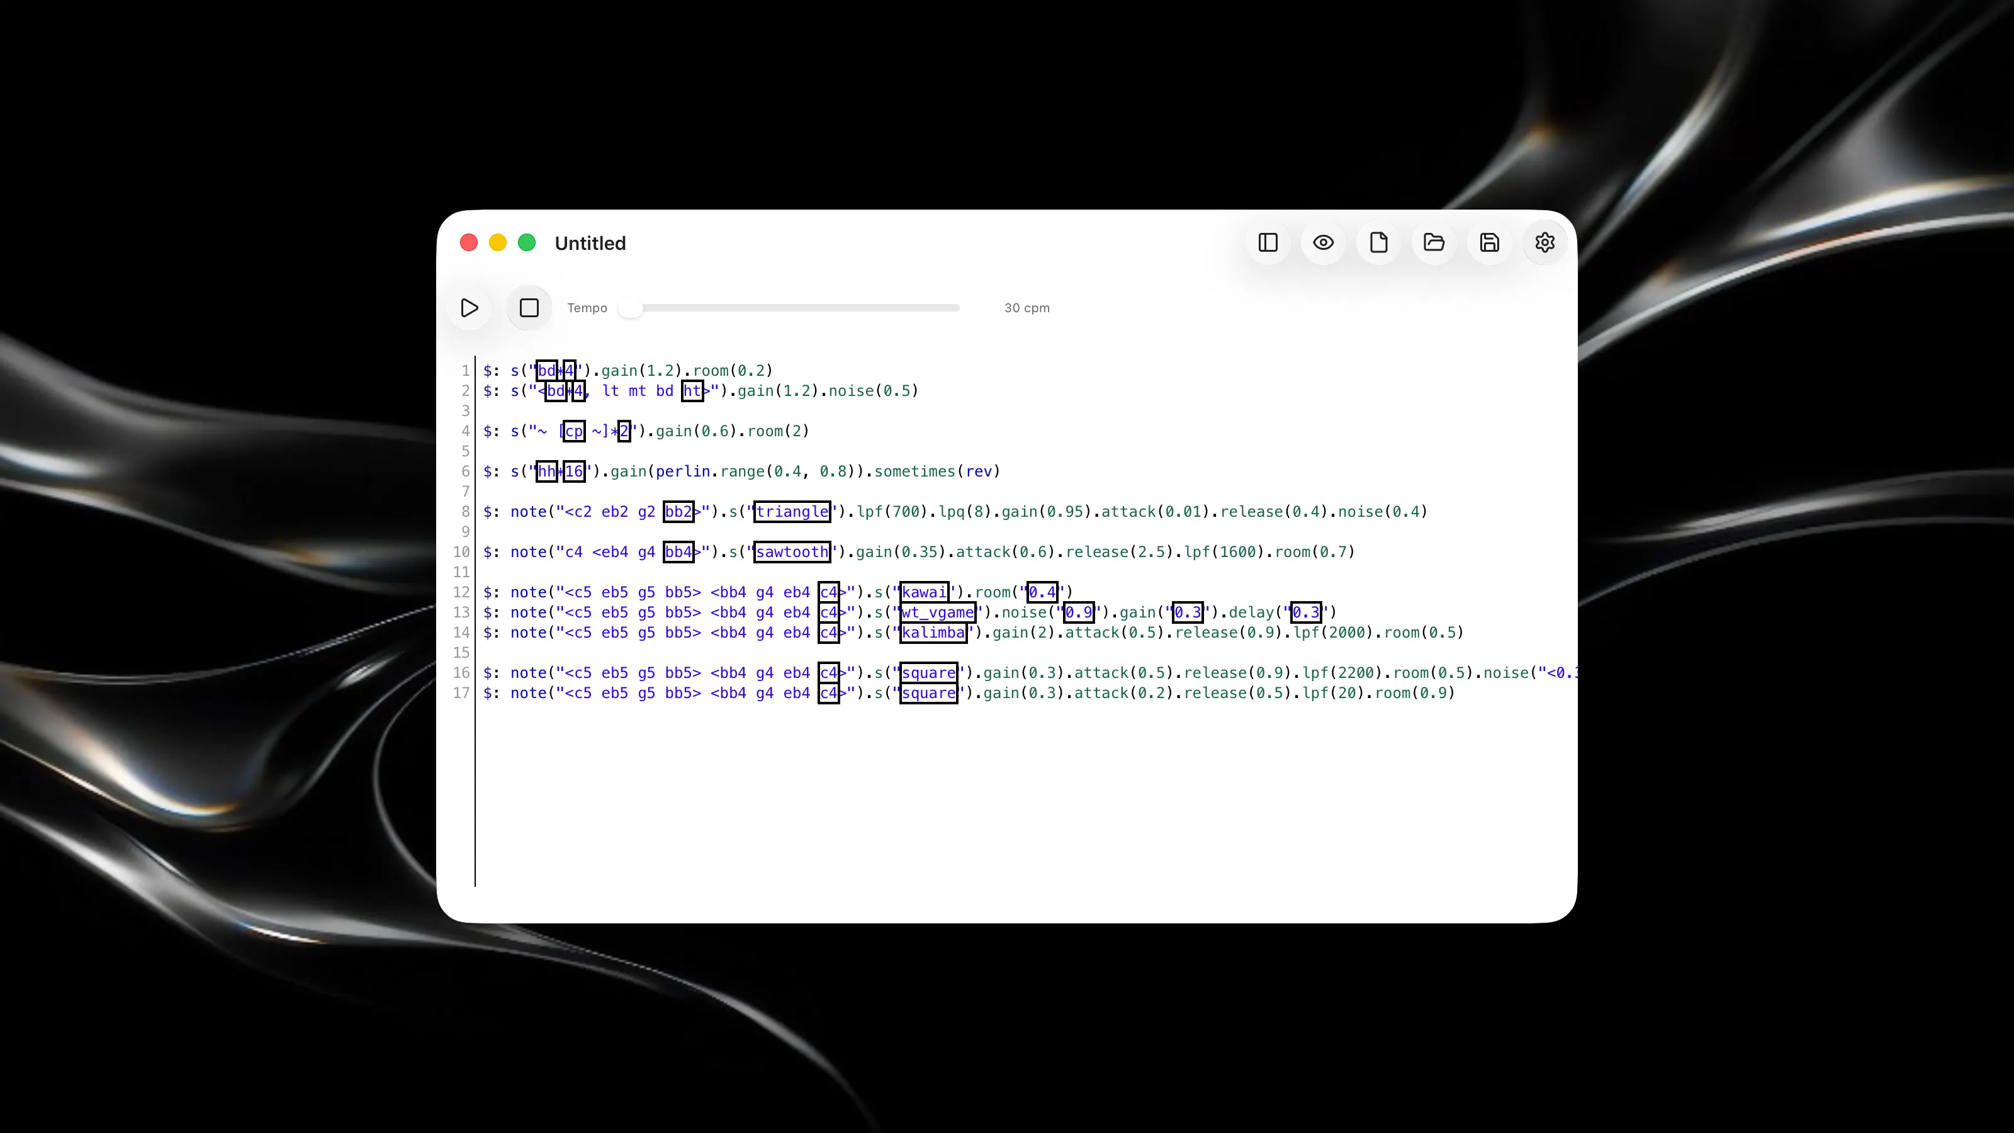This screenshot has height=1133, width=2014.
Task: Toggle the sidebar panel icon
Action: click(1268, 242)
